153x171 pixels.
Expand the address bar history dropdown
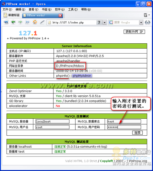point(104,22)
